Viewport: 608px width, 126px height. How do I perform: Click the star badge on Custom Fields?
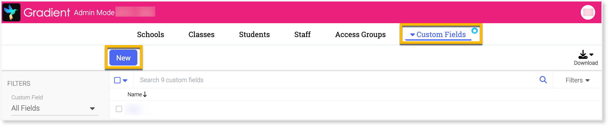[475, 31]
